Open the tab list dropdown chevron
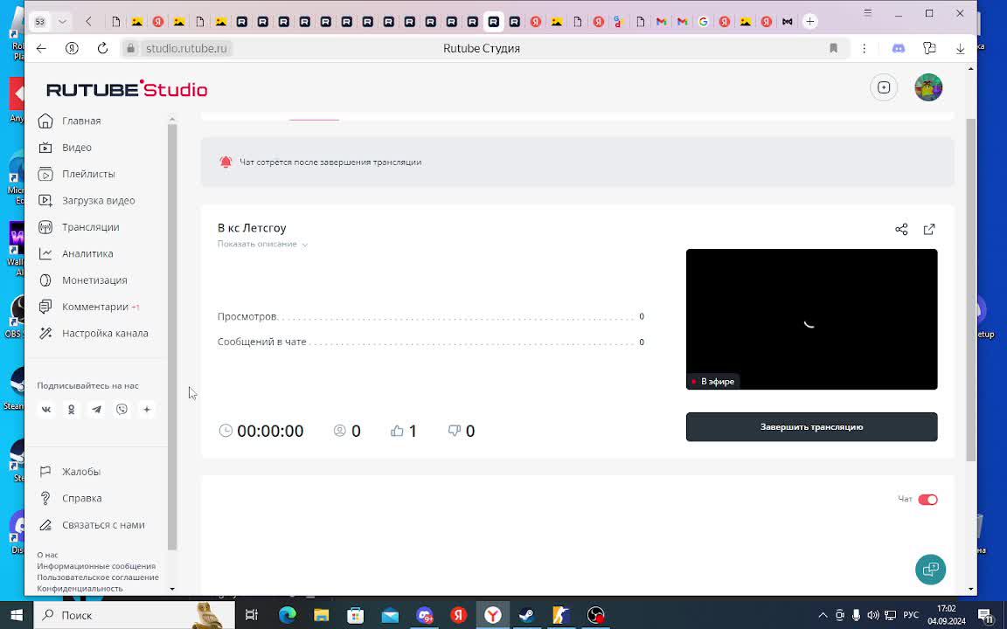 [62, 21]
